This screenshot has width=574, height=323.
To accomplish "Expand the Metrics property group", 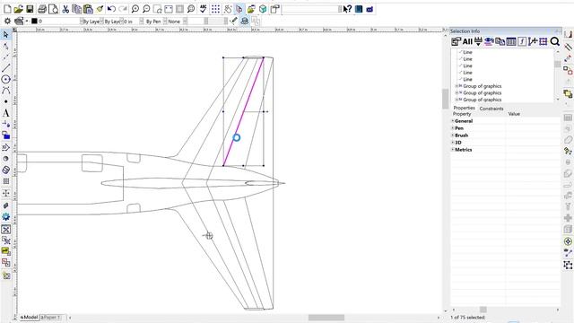I will pyautogui.click(x=453, y=150).
